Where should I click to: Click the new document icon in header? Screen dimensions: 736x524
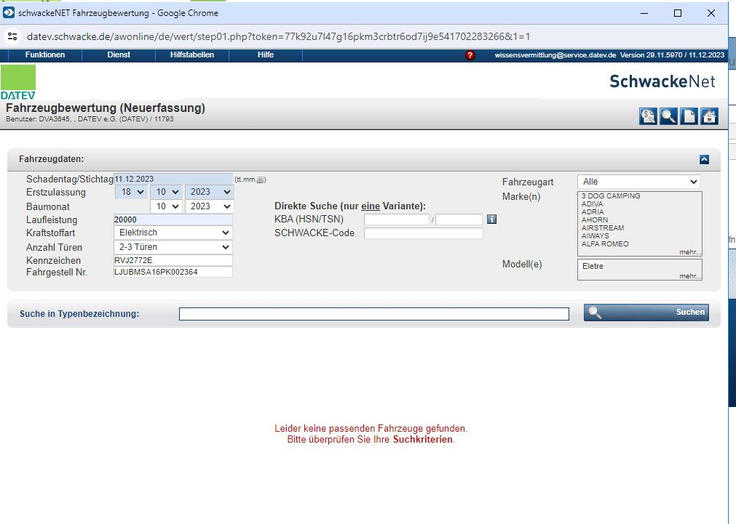(x=689, y=116)
